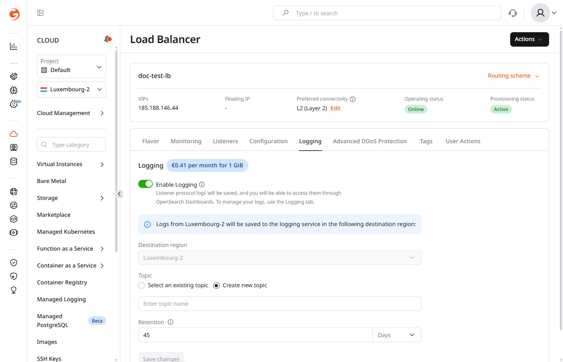The height and width of the screenshot is (362, 563).
Task: Open the shield with checkmark icon
Action: point(14,263)
